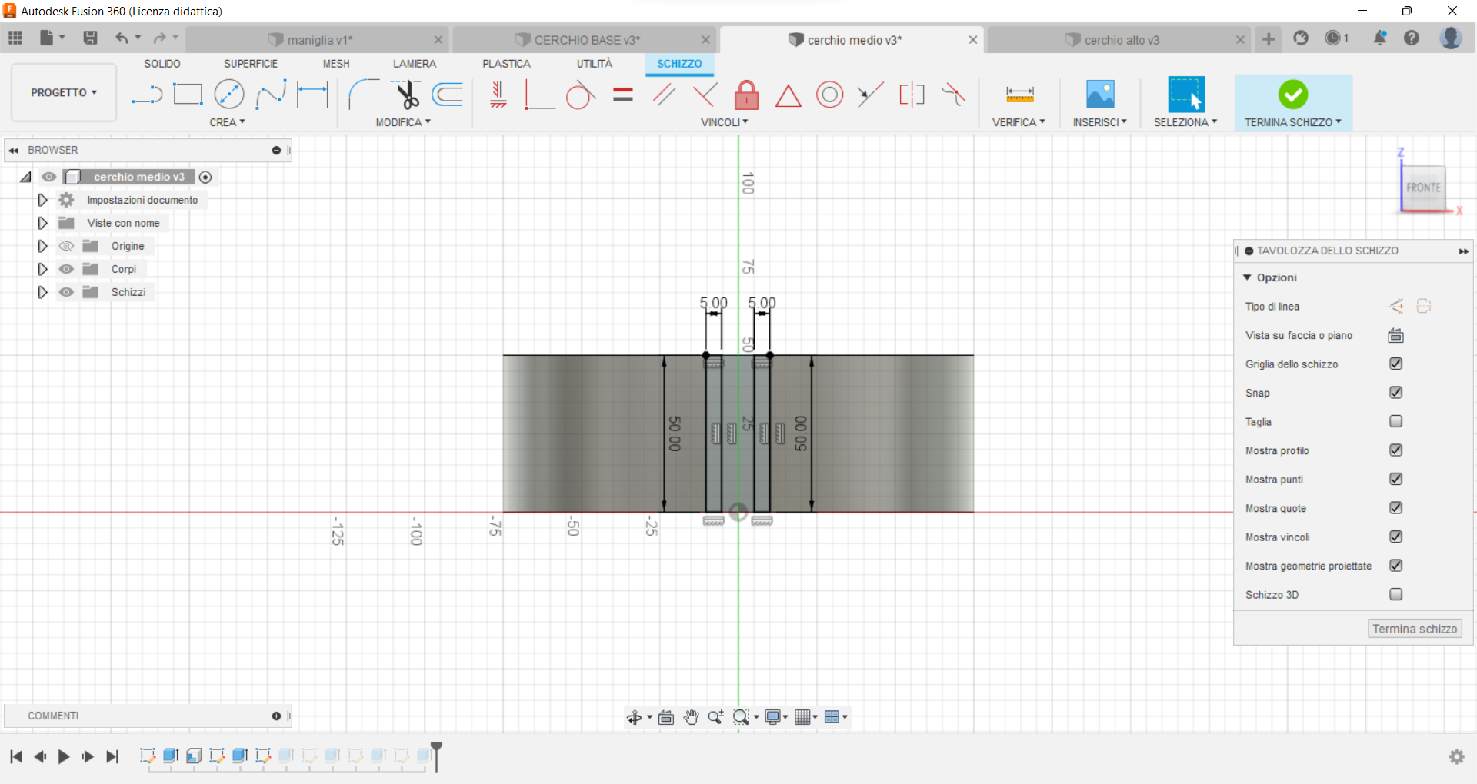
Task: Show the Origine folder visibility
Action: point(66,246)
